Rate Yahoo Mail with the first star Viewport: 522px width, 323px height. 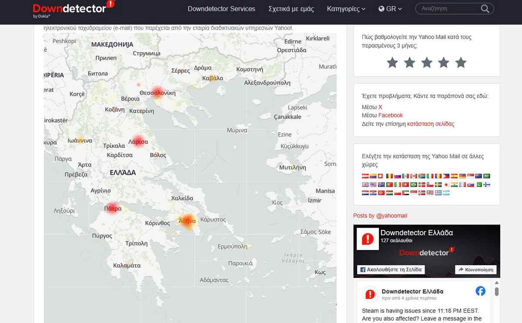point(392,63)
